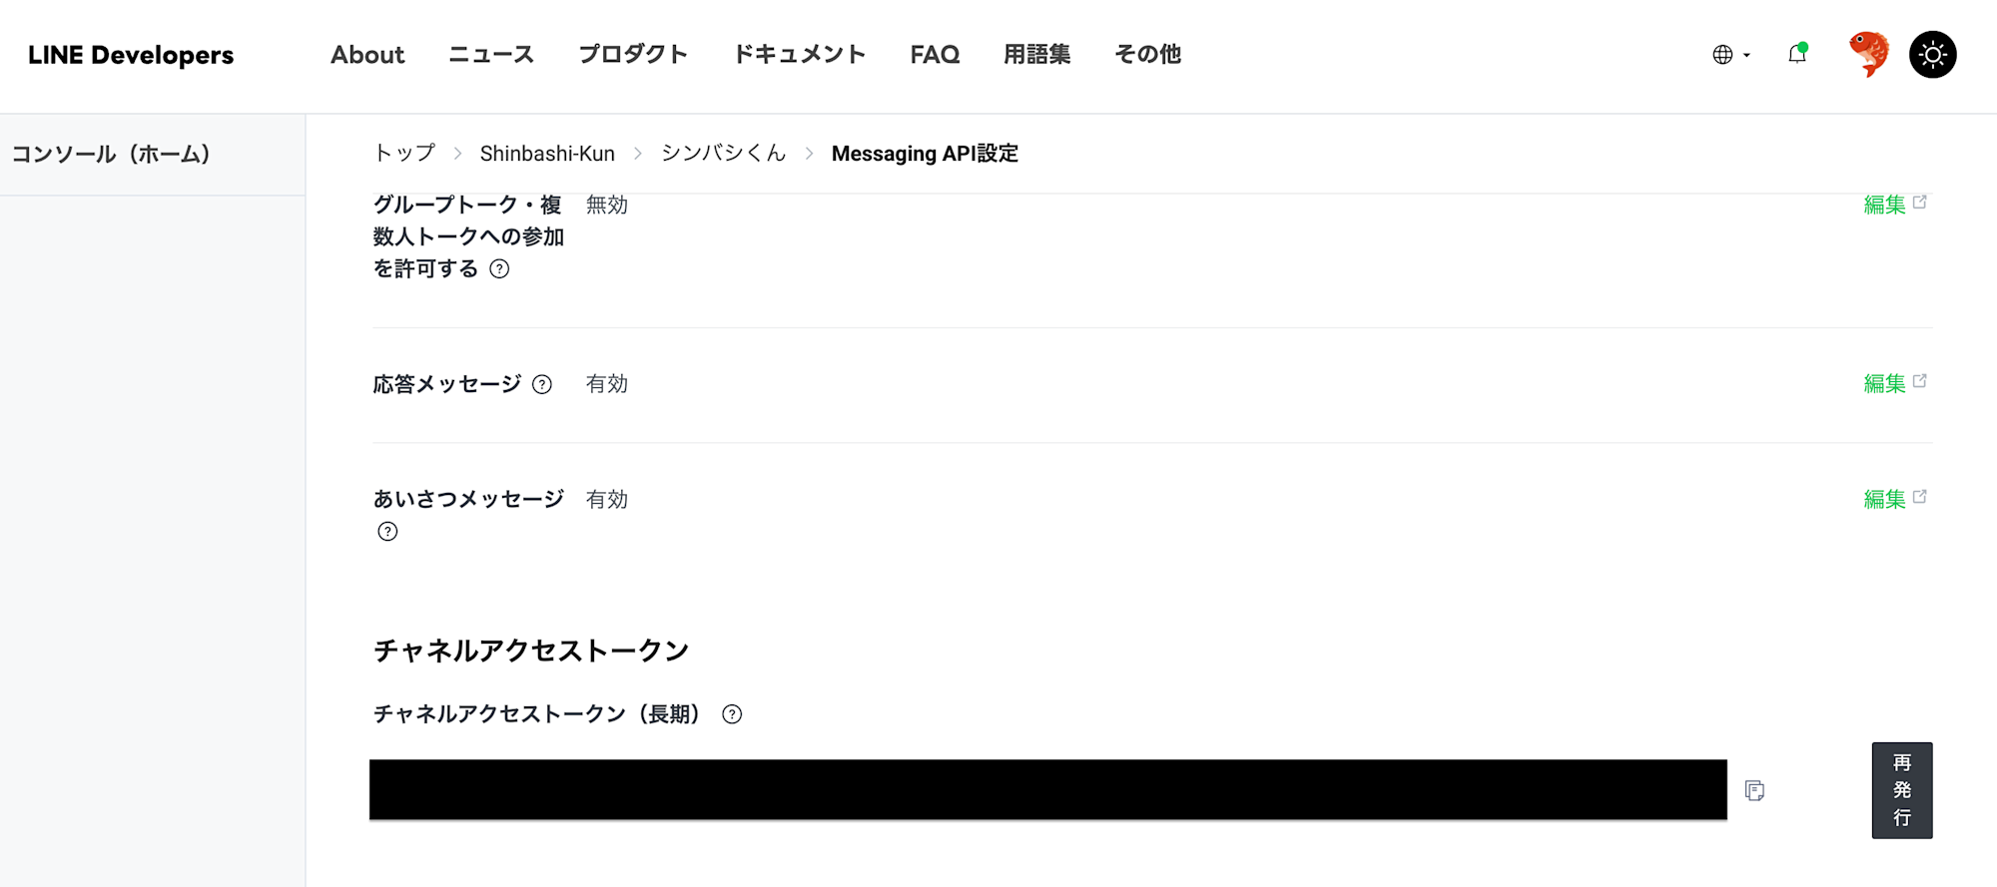The image size is (1997, 887).
Task: Click 編集 link for グループトーク参加
Action: (1894, 205)
